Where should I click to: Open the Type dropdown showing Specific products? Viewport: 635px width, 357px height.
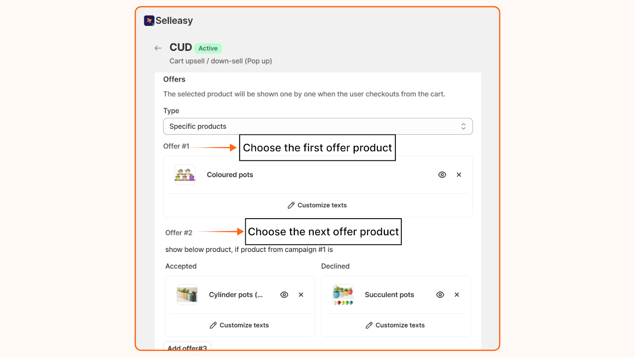coord(317,126)
